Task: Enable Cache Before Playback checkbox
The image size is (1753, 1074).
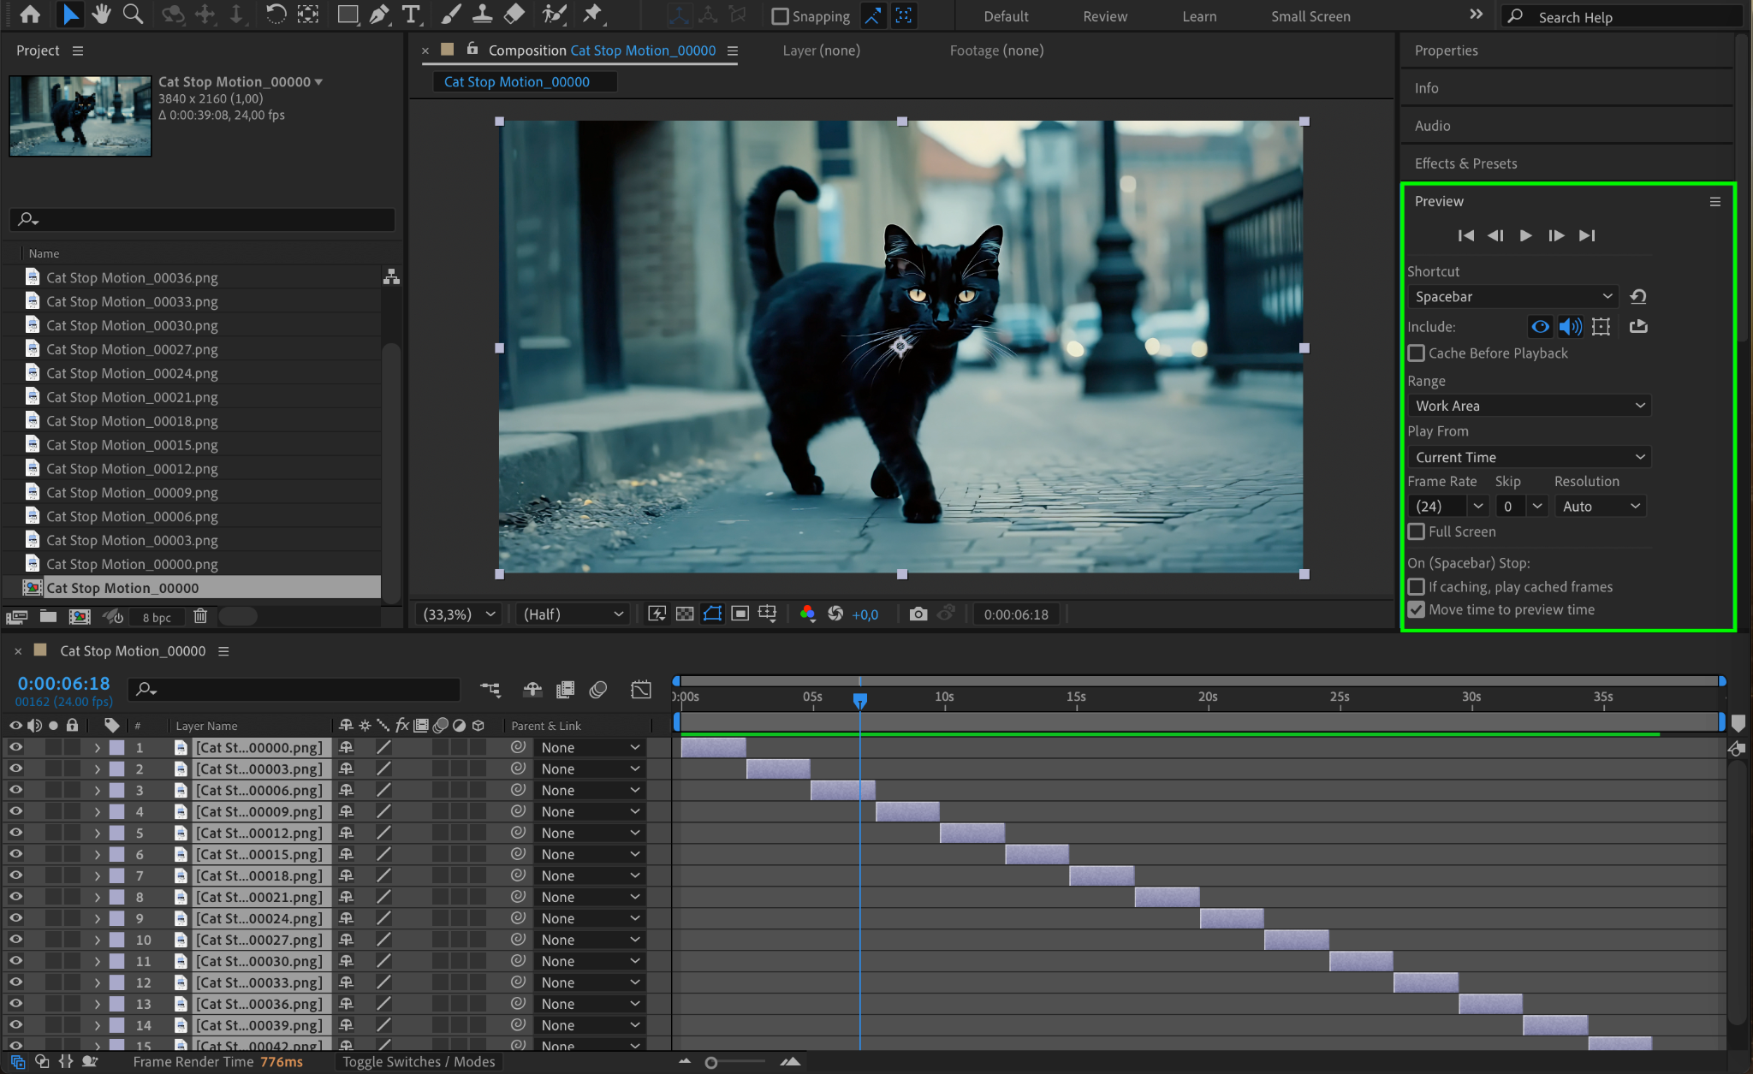Action: (1417, 353)
